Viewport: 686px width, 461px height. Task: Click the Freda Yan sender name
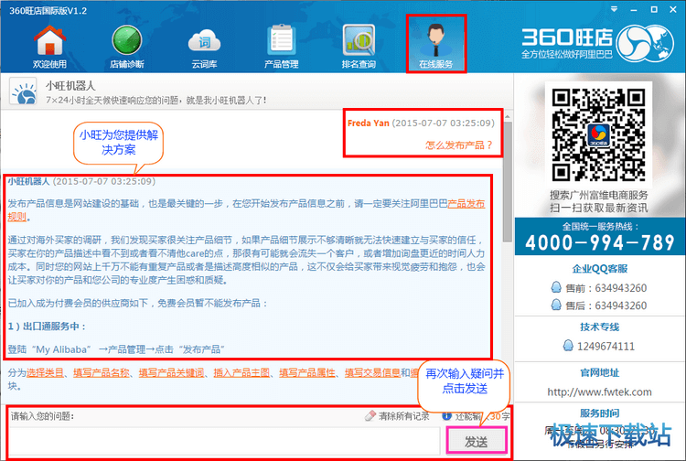click(368, 123)
